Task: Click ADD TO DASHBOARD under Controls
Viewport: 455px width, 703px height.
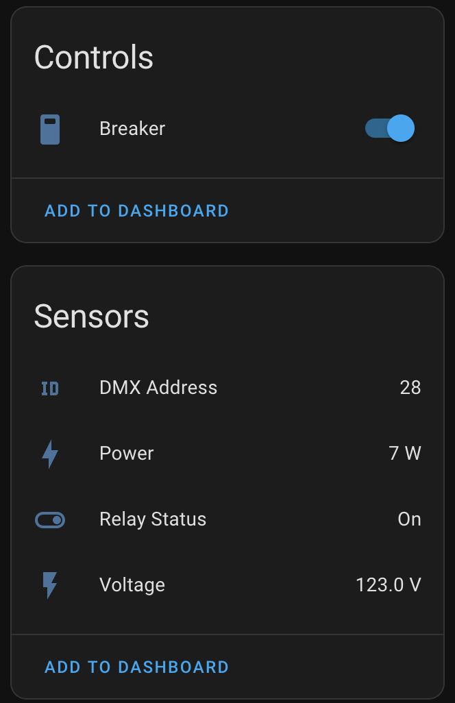Action: [136, 210]
